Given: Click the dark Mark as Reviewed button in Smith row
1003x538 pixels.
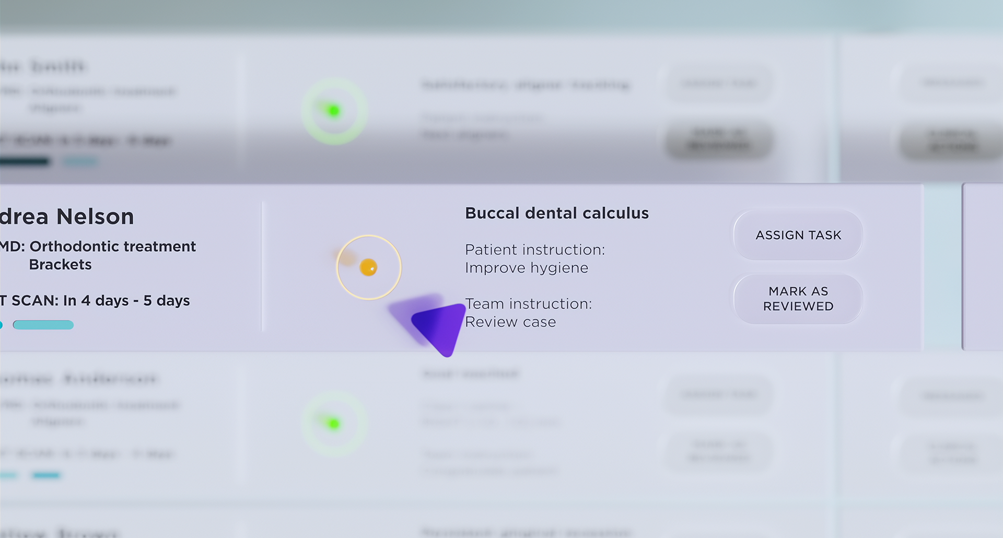Looking at the screenshot, I should tap(719, 140).
